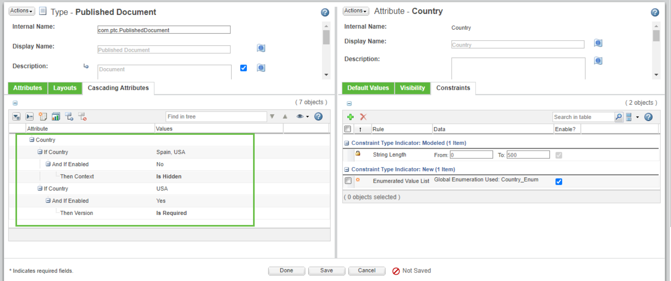Collapse constraints table section
This screenshot has width=671, height=281.
coord(349,104)
